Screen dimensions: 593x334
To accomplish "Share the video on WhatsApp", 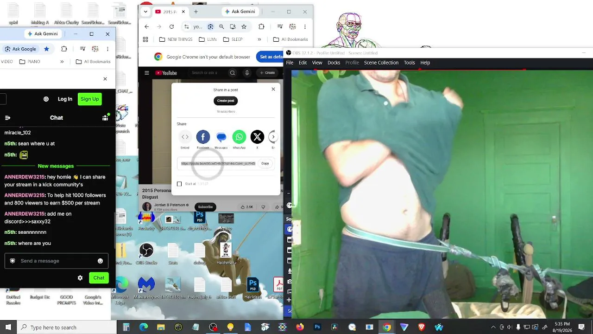I will [x=239, y=137].
